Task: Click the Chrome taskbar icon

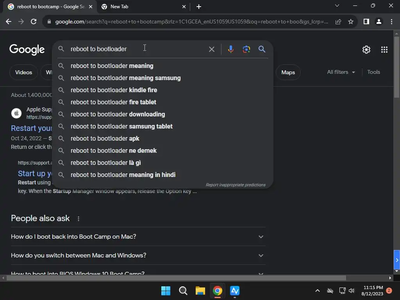Action: (x=217, y=291)
